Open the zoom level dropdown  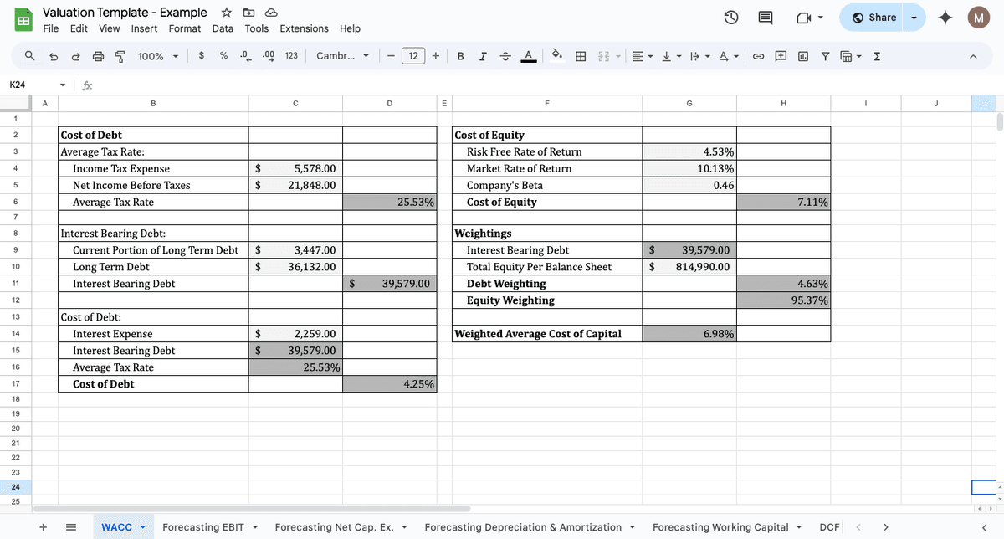click(158, 56)
